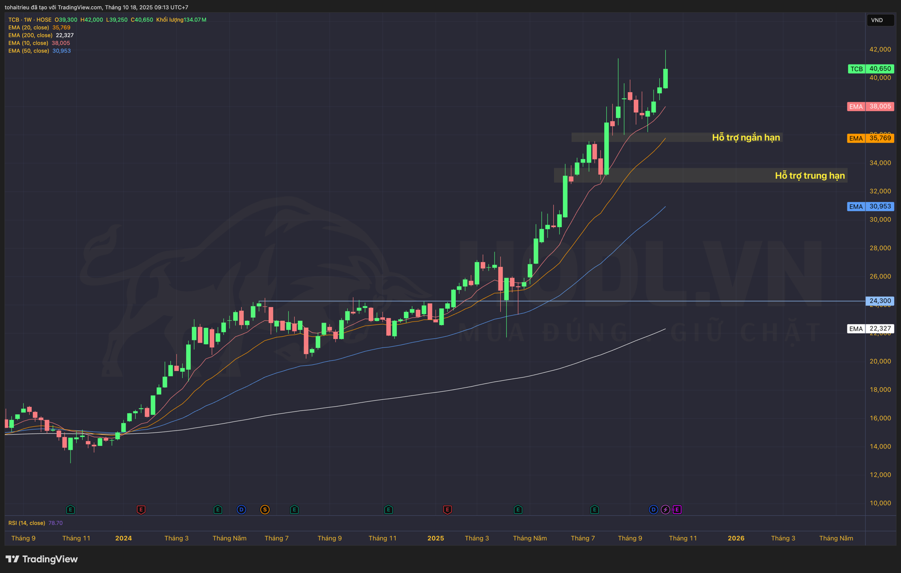Screen dimensions: 901x573
Task: Click the TradingView logo at the bottom left
Action: (42, 559)
